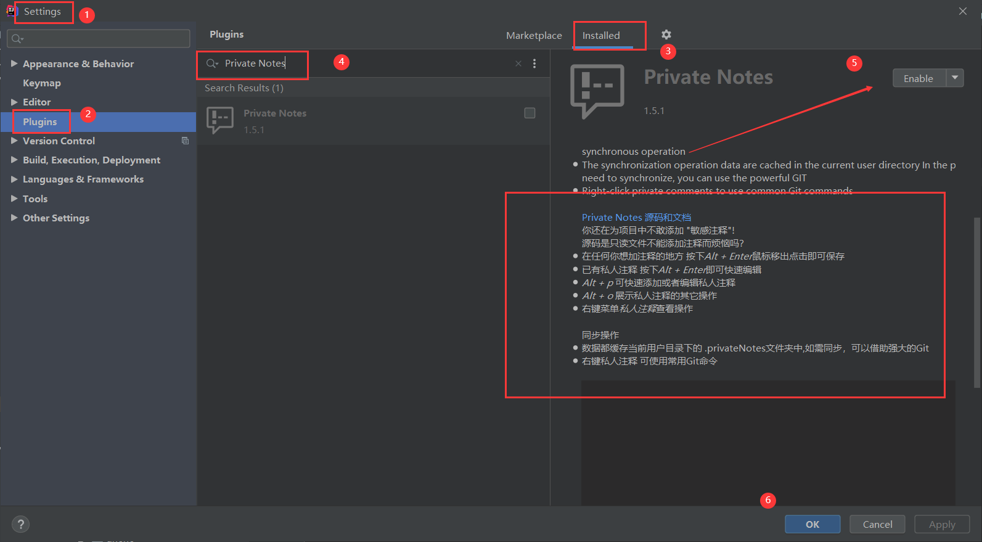Click Private Notes title in details
Image resolution: width=982 pixels, height=542 pixels.
click(708, 77)
